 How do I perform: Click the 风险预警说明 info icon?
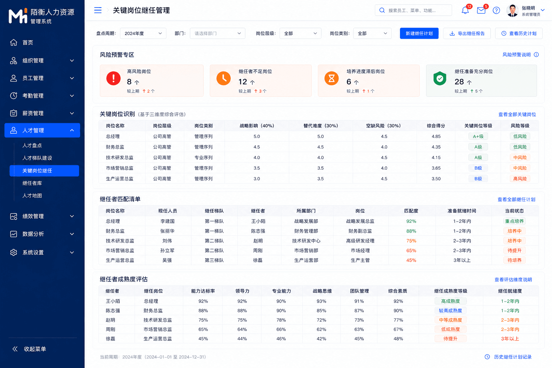point(536,55)
